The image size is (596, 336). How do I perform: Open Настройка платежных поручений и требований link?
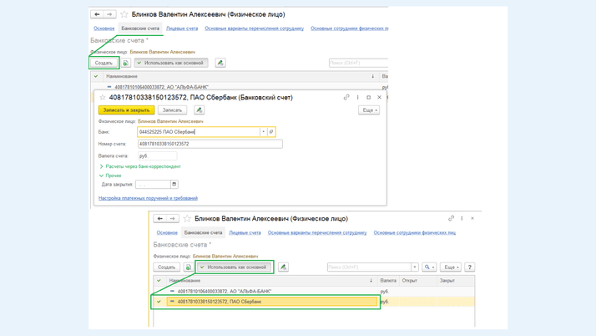(x=148, y=198)
